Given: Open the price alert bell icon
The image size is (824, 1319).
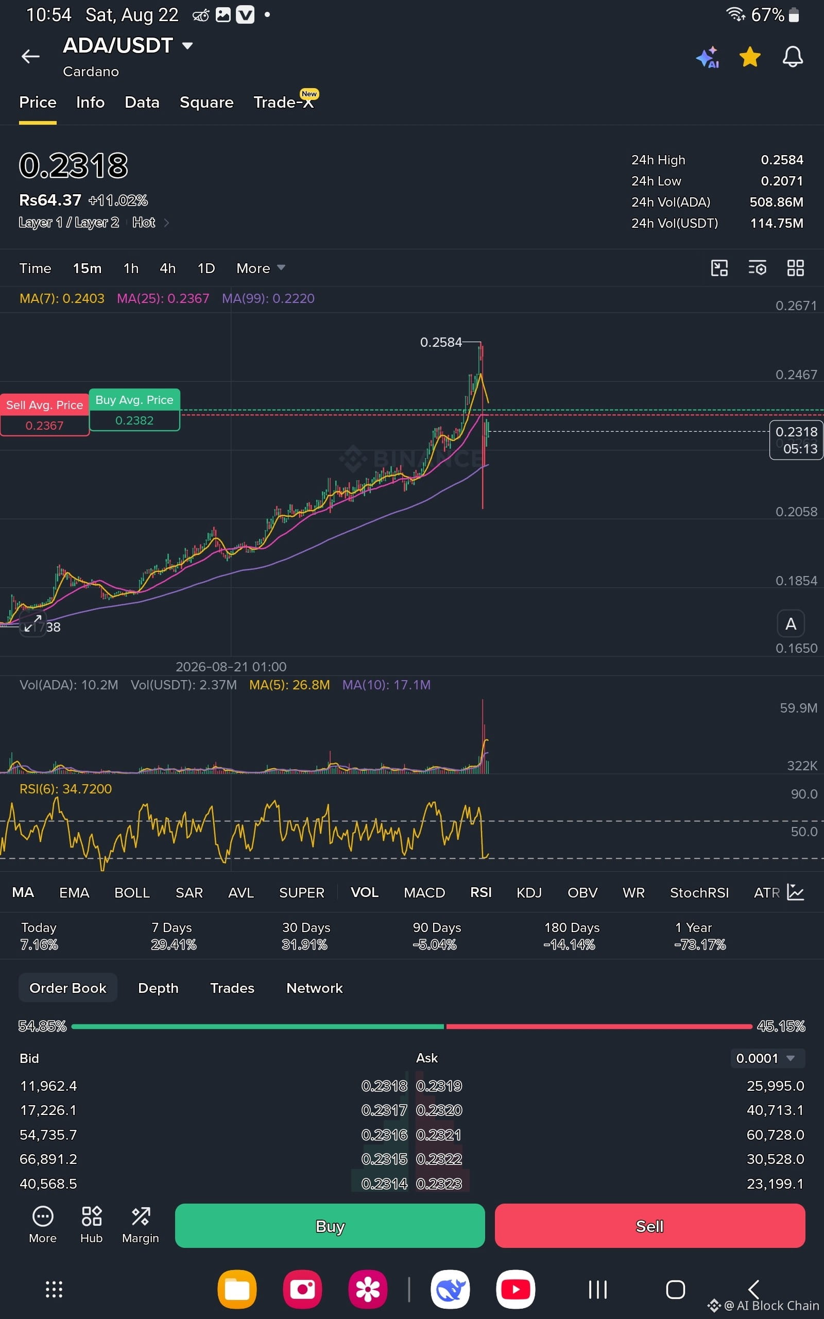Looking at the screenshot, I should [793, 57].
